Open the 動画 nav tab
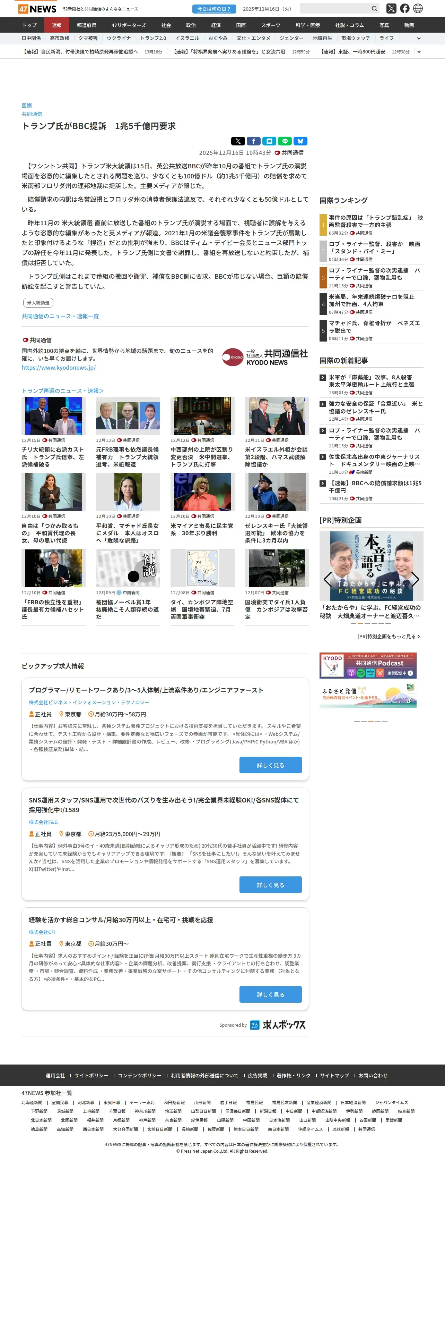This screenshot has height=1337, width=445. pos(409,25)
